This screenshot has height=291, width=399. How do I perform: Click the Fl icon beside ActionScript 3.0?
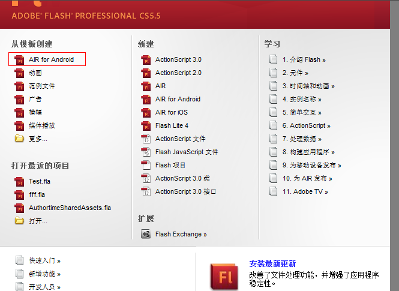coord(146,59)
